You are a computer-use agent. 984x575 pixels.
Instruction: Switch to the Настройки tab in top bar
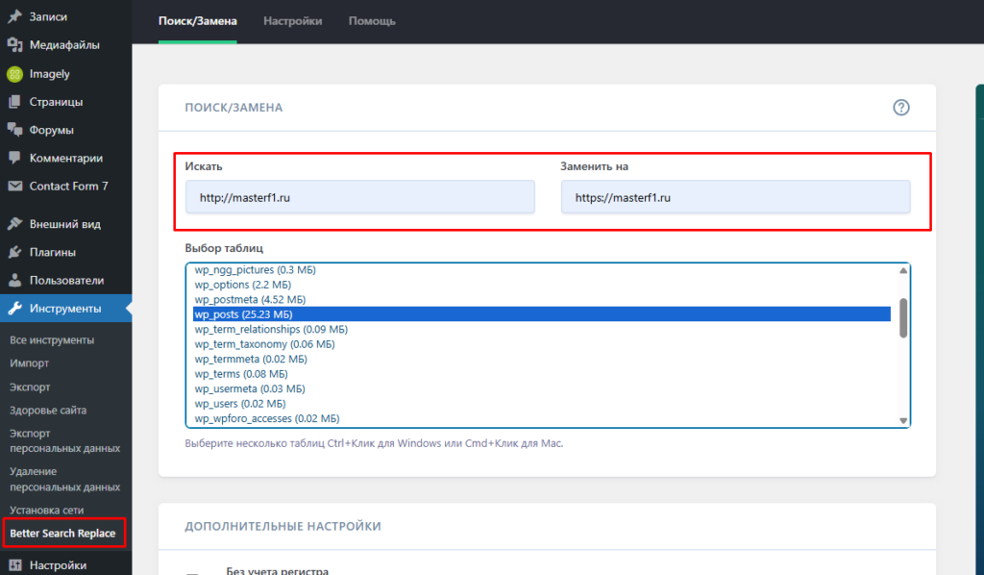point(292,21)
